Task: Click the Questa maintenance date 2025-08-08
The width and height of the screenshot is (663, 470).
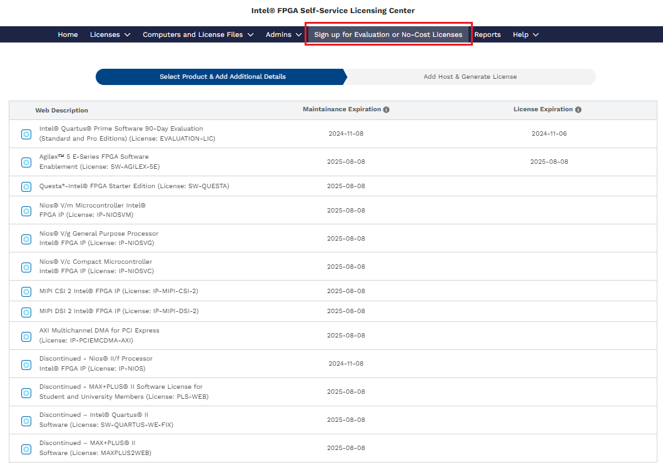Action: [346, 186]
